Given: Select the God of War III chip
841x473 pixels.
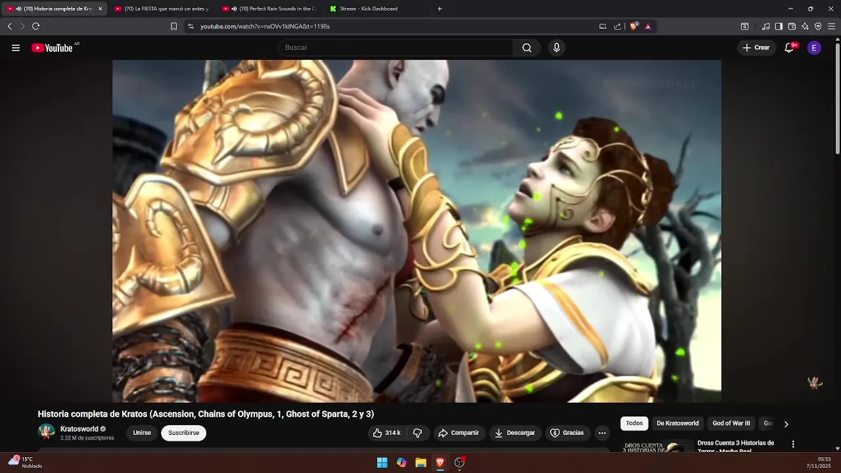Looking at the screenshot, I should (731, 423).
